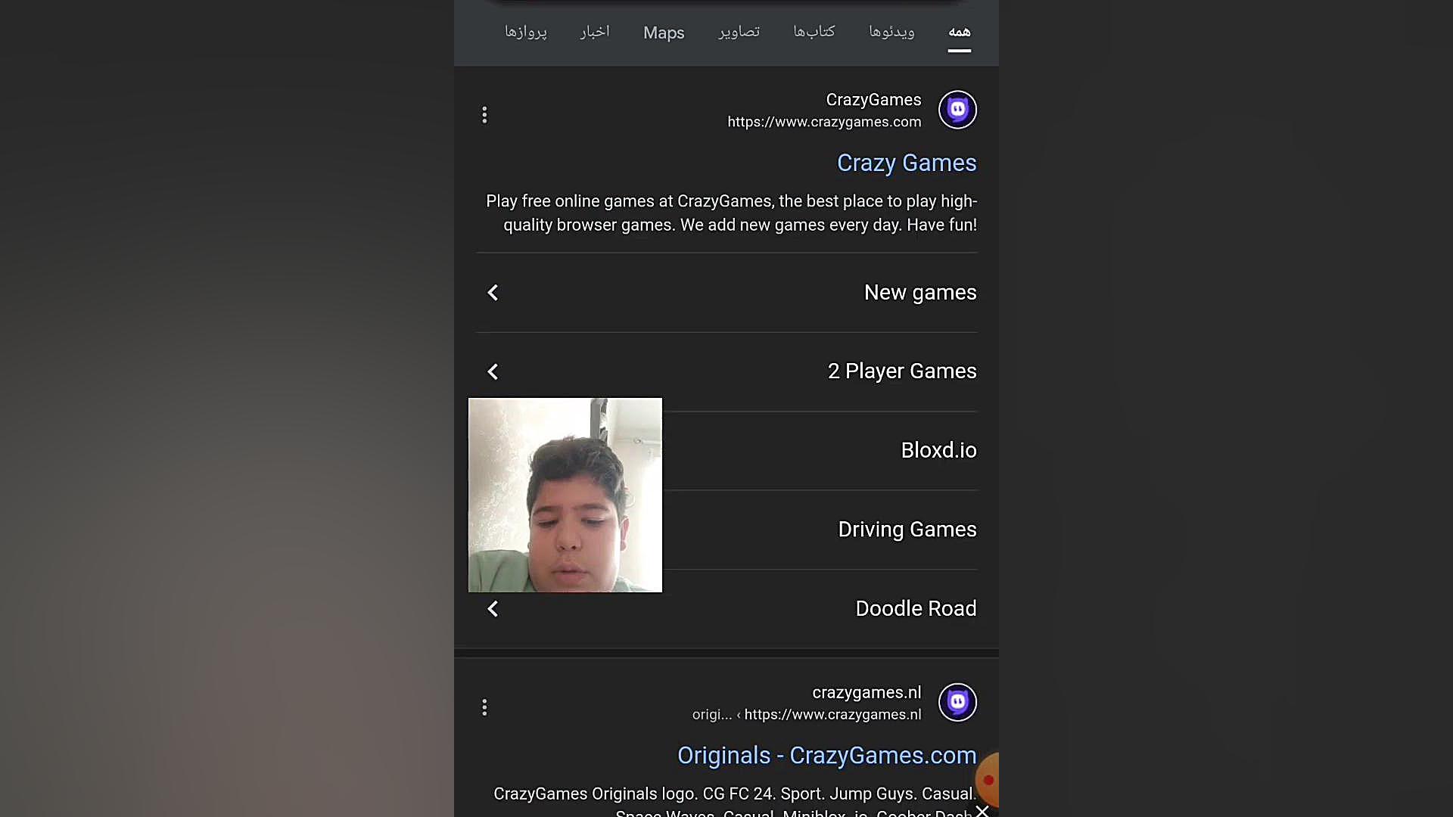Open the Crazy Games title link

[x=907, y=163]
